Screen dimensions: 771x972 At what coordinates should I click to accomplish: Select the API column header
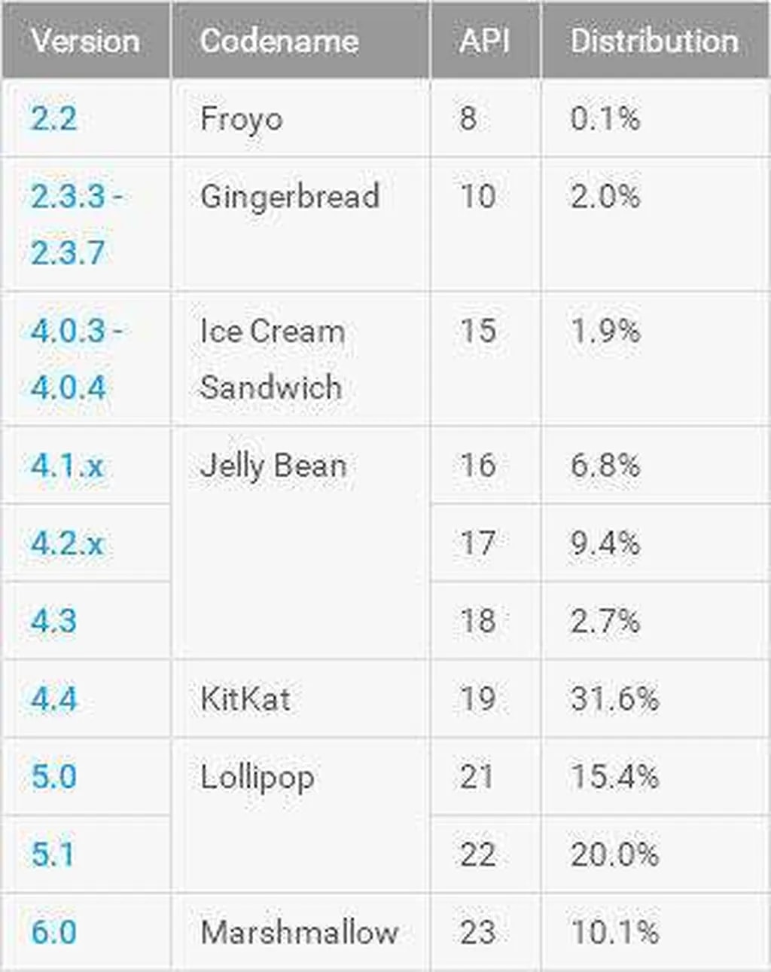coord(485,41)
